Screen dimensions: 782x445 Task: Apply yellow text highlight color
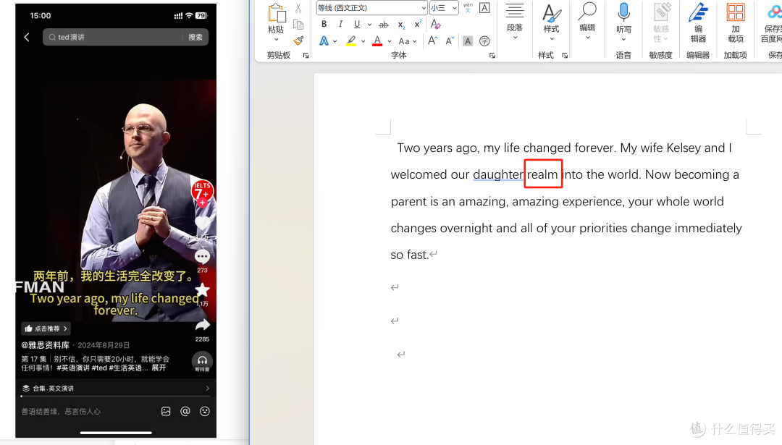351,41
